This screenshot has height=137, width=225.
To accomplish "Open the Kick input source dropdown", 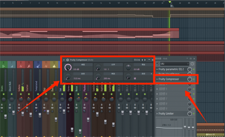I will coord(175,64).
